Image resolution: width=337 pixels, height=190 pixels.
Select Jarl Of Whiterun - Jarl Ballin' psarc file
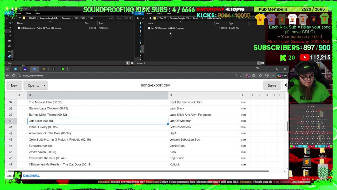[x=167, y=28]
